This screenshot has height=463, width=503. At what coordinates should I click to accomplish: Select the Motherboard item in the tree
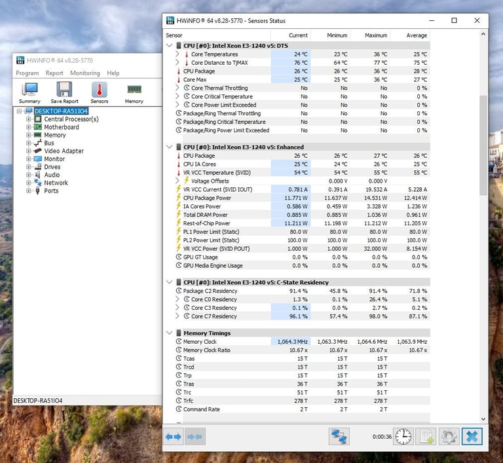(x=62, y=127)
